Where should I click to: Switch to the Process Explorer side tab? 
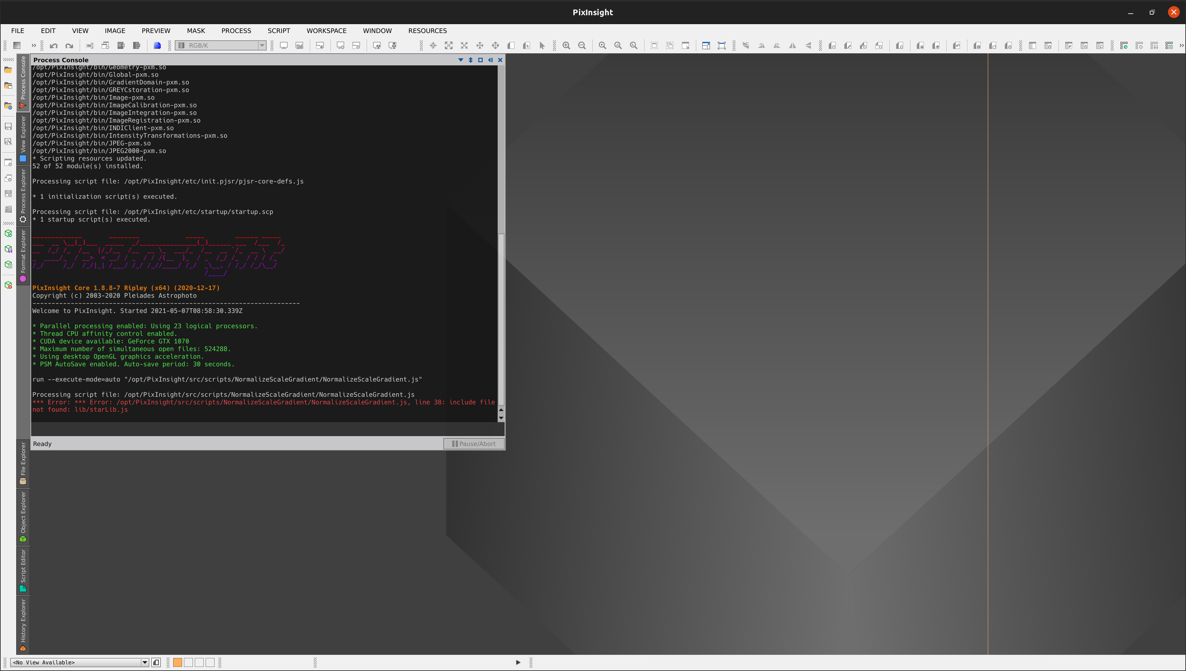(x=23, y=196)
